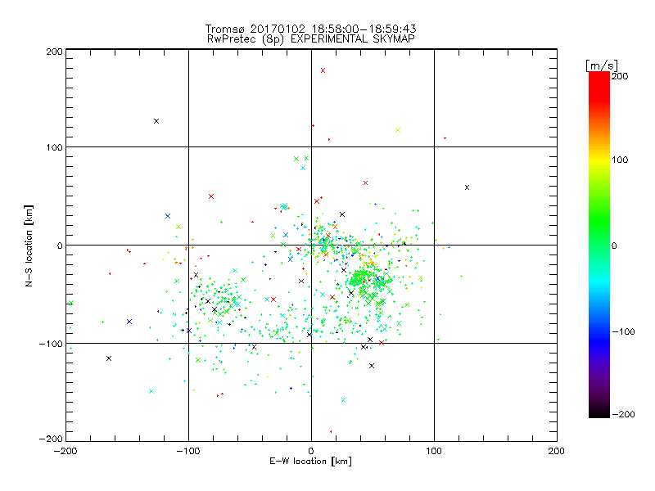The height and width of the screenshot is (491, 655).
Task: Click the velocity colorbar gradient
Action: [x=599, y=245]
